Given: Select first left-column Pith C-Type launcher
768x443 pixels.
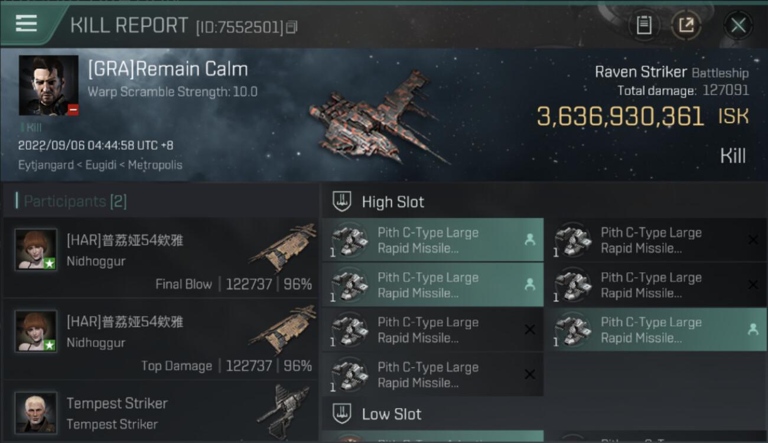Looking at the screenshot, I should pos(432,240).
